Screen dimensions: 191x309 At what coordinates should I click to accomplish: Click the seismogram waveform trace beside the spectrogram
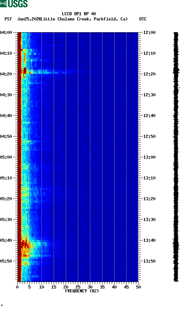176,157
